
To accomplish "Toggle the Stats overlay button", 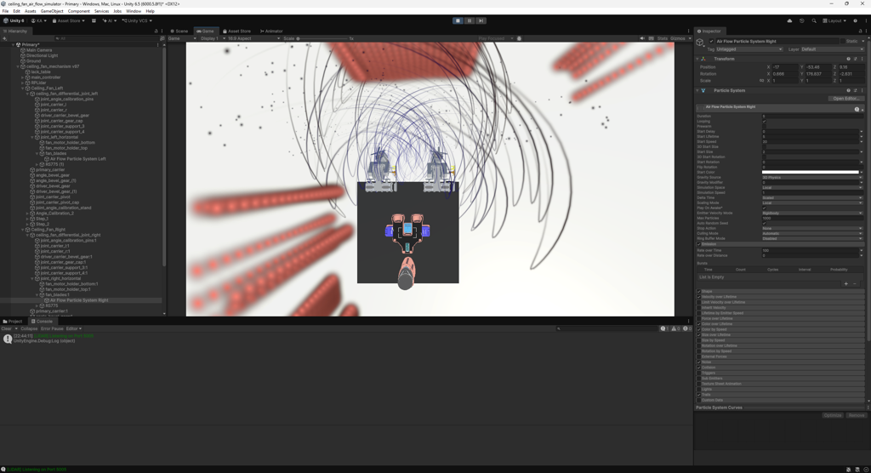I will (x=662, y=38).
